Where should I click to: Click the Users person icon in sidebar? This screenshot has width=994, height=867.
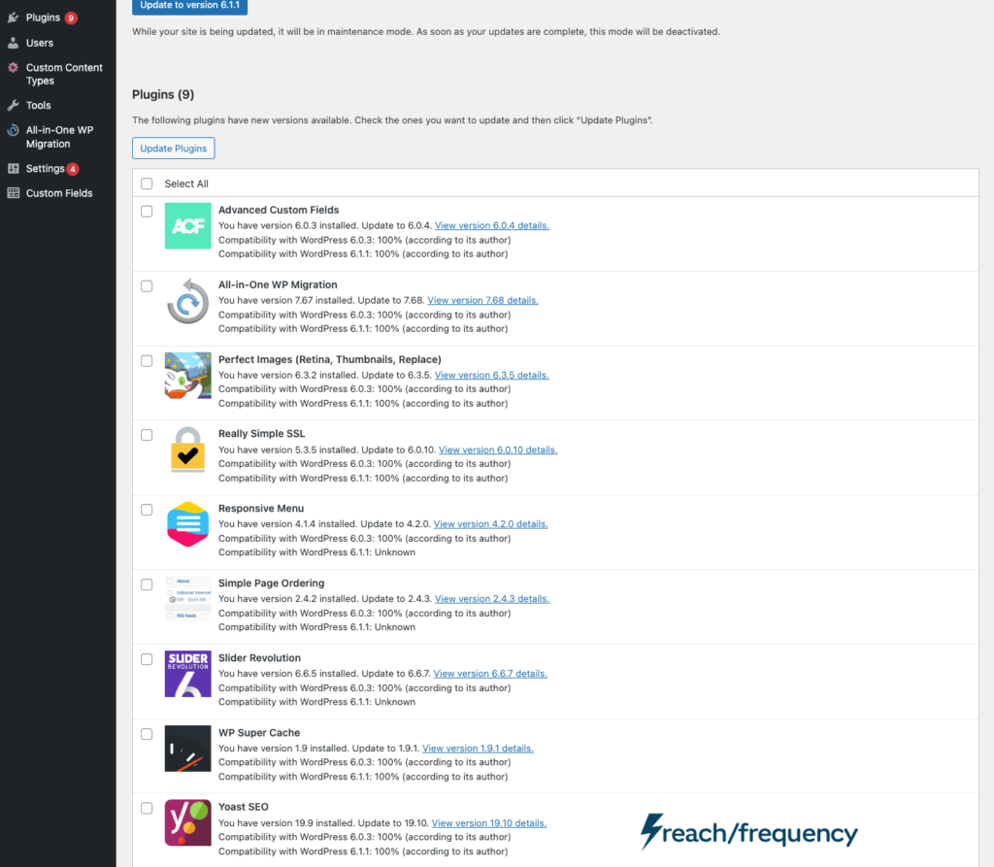click(13, 43)
